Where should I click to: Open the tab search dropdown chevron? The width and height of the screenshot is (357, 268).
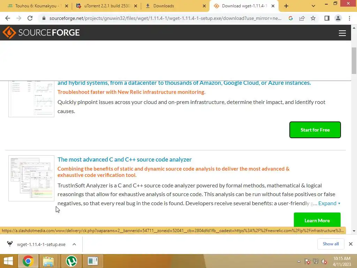[313, 6]
